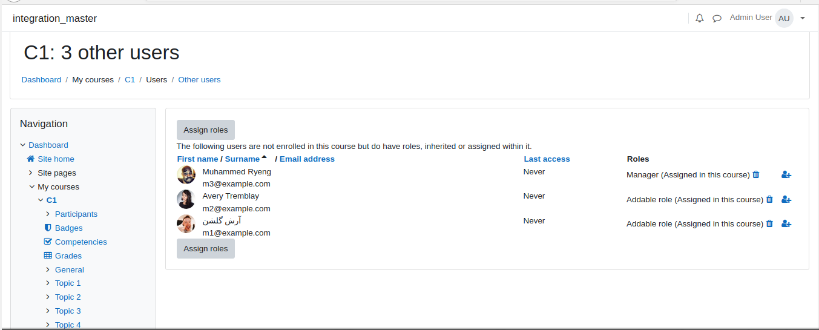Open the Badges navigation item

[68, 228]
